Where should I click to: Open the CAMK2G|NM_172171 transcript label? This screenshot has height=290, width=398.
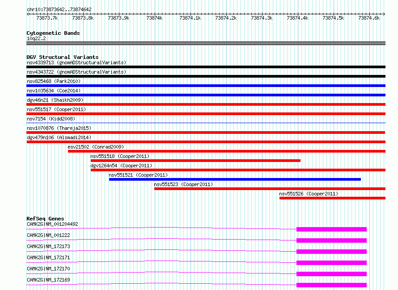(48, 257)
